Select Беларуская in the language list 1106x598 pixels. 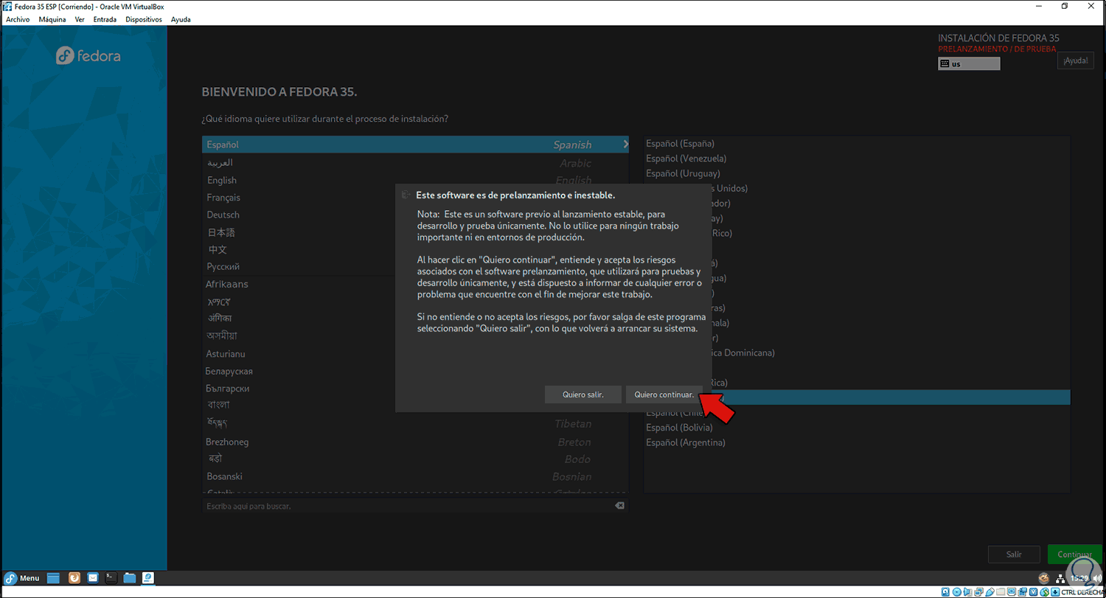[415, 371]
